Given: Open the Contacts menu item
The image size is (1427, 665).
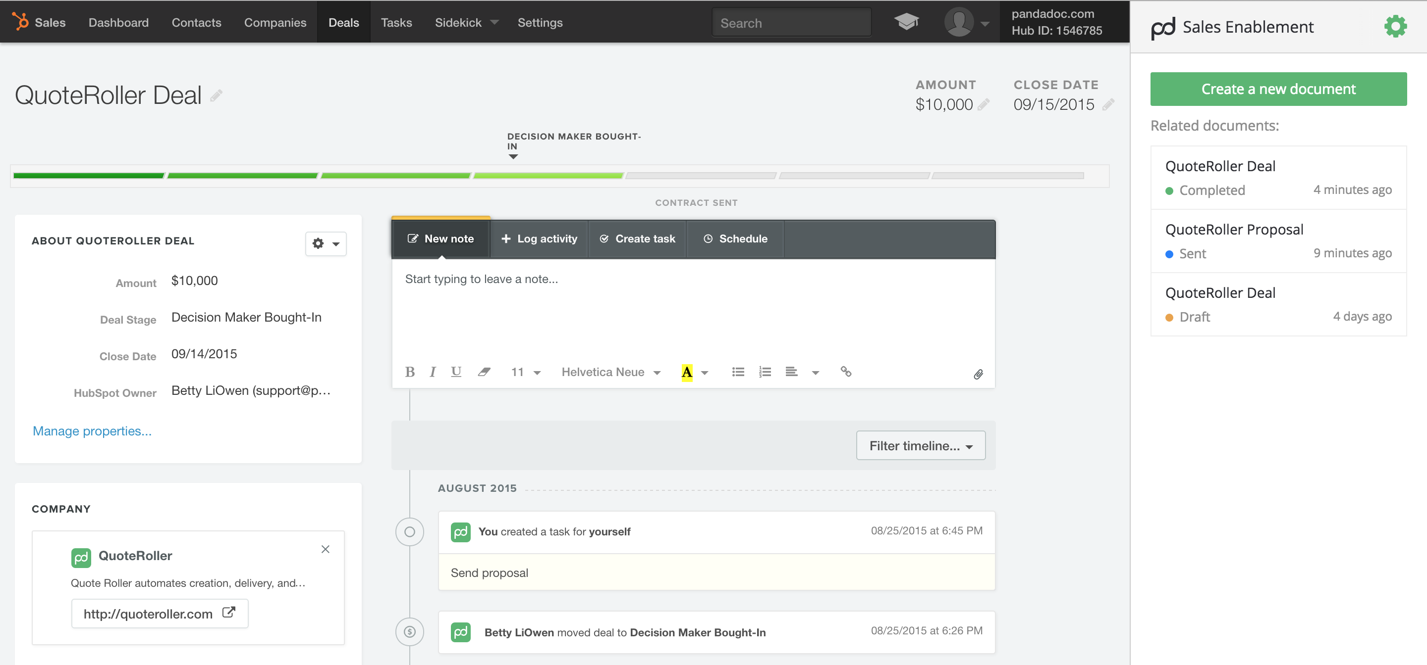Looking at the screenshot, I should pos(196,22).
